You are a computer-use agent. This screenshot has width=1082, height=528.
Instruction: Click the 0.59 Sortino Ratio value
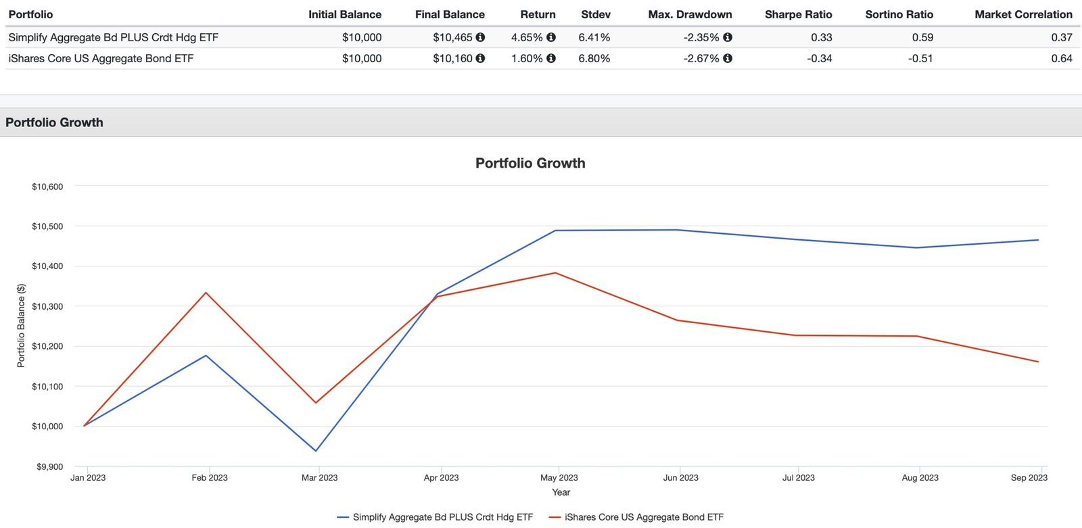pyautogui.click(x=922, y=37)
